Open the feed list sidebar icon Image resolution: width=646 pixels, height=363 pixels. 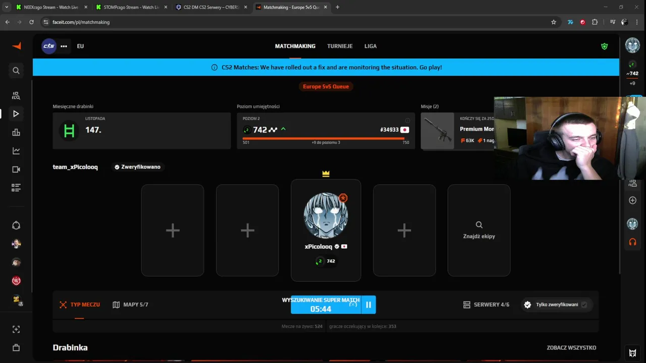tap(16, 188)
